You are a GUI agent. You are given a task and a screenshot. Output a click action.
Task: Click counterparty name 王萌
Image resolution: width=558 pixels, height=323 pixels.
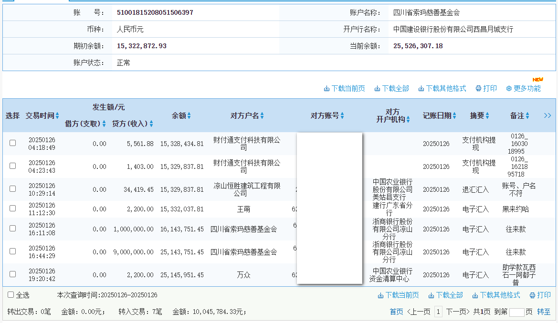click(x=244, y=209)
